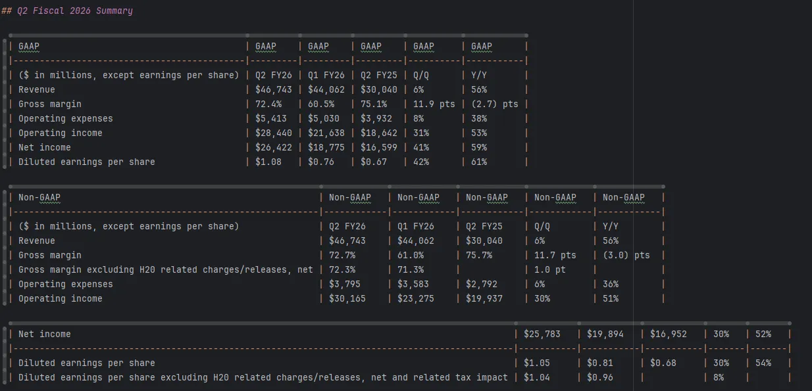The image size is (812, 391).
Task: Select the $18,775 net income cell
Action: pyautogui.click(x=326, y=147)
